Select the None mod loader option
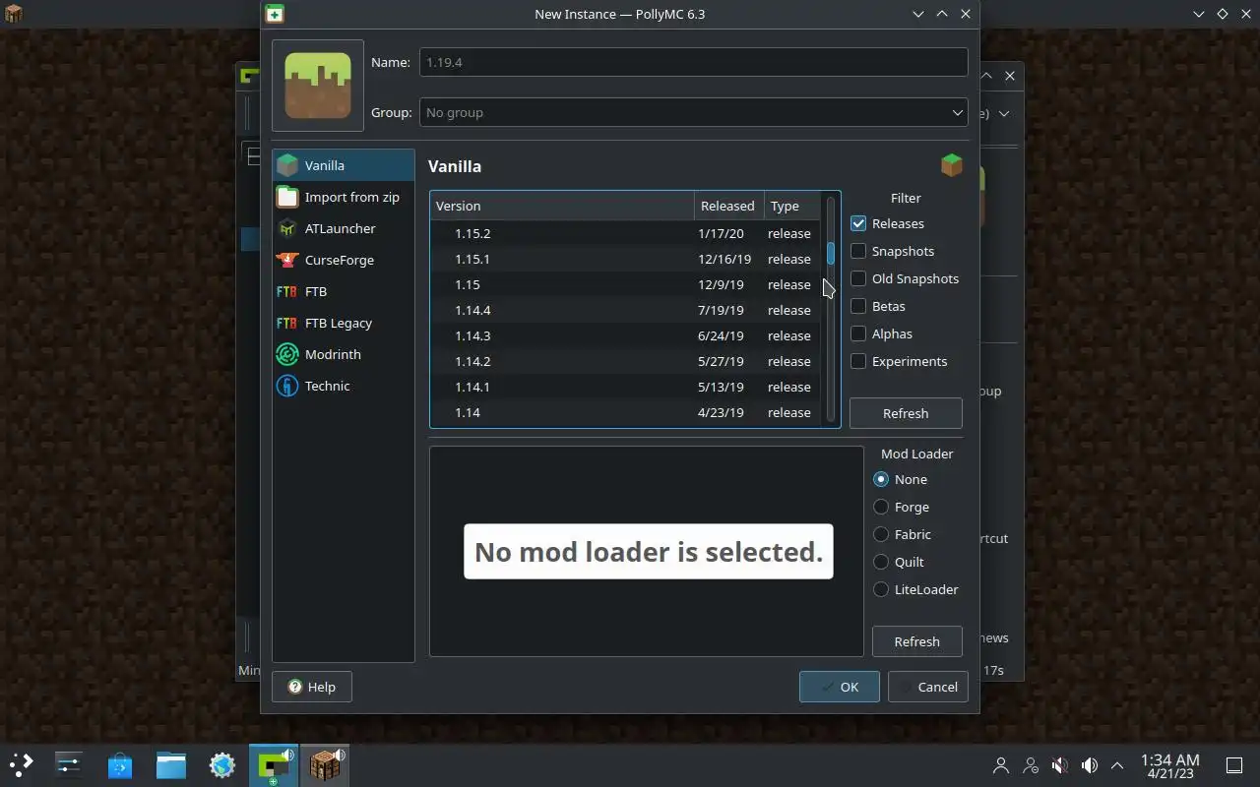The image size is (1260, 787). tap(881, 479)
